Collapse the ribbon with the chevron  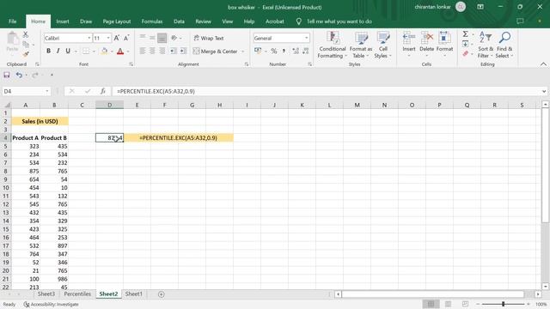543,64
